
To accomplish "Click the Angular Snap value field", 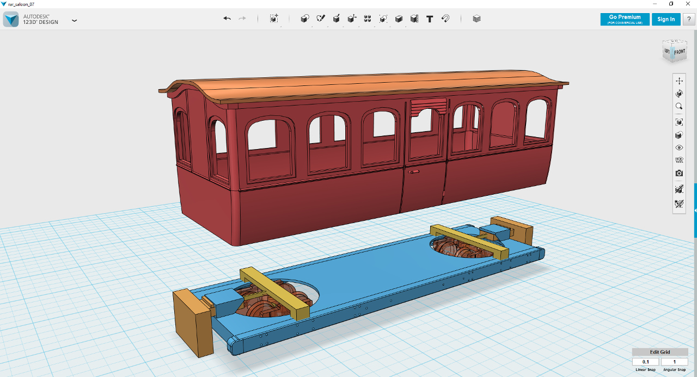I will (674, 362).
